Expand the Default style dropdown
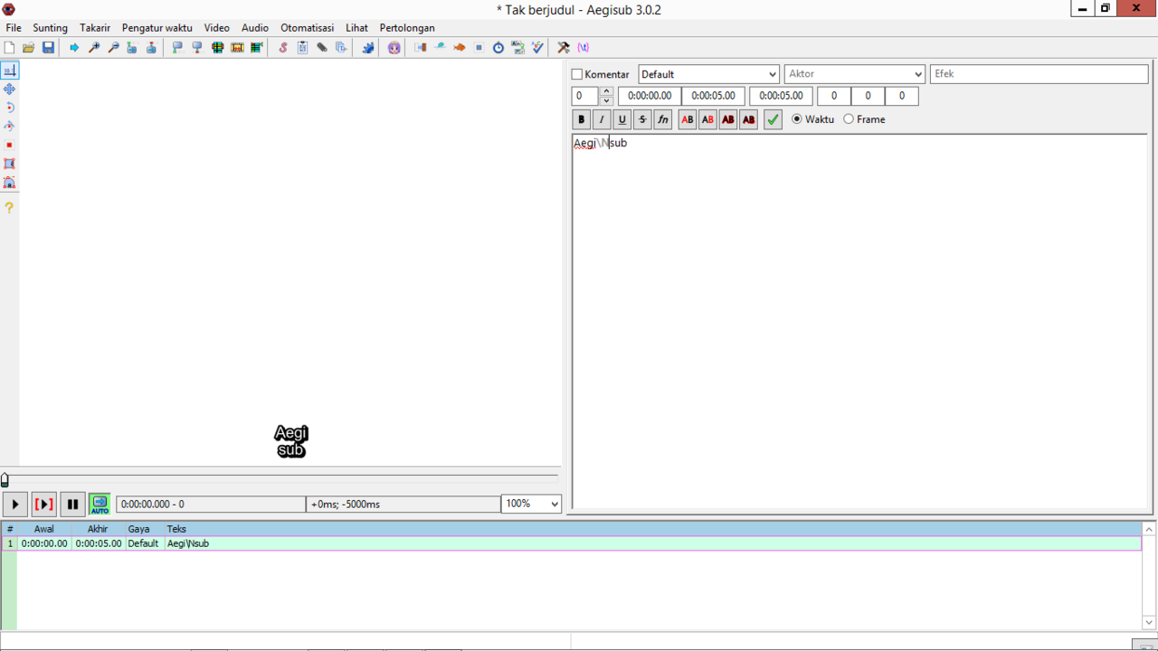The image size is (1158, 651). 773,74
